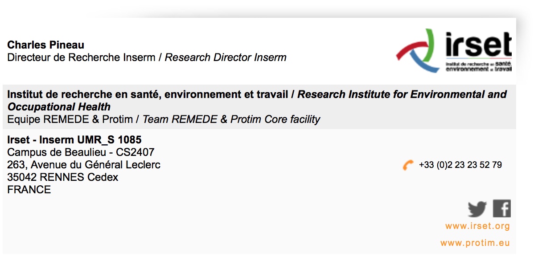The height and width of the screenshot is (261, 534).
Task: Click the Facebook icon
Action: pos(501,208)
